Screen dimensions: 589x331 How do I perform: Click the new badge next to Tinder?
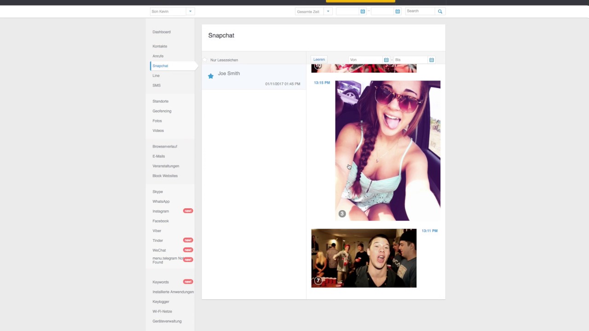coord(188,240)
